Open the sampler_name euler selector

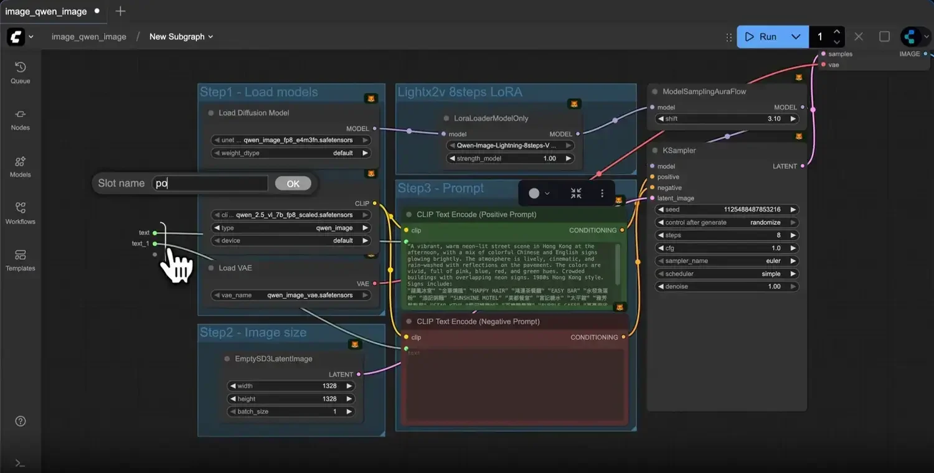pyautogui.click(x=727, y=261)
